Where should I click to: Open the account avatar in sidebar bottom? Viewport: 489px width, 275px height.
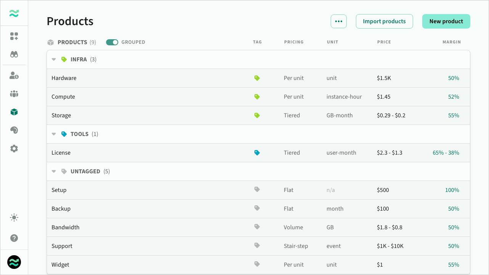[x=14, y=262]
